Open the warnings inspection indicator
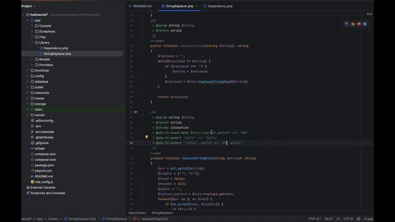Screen dimensions: 395x222 tap(369, 14)
